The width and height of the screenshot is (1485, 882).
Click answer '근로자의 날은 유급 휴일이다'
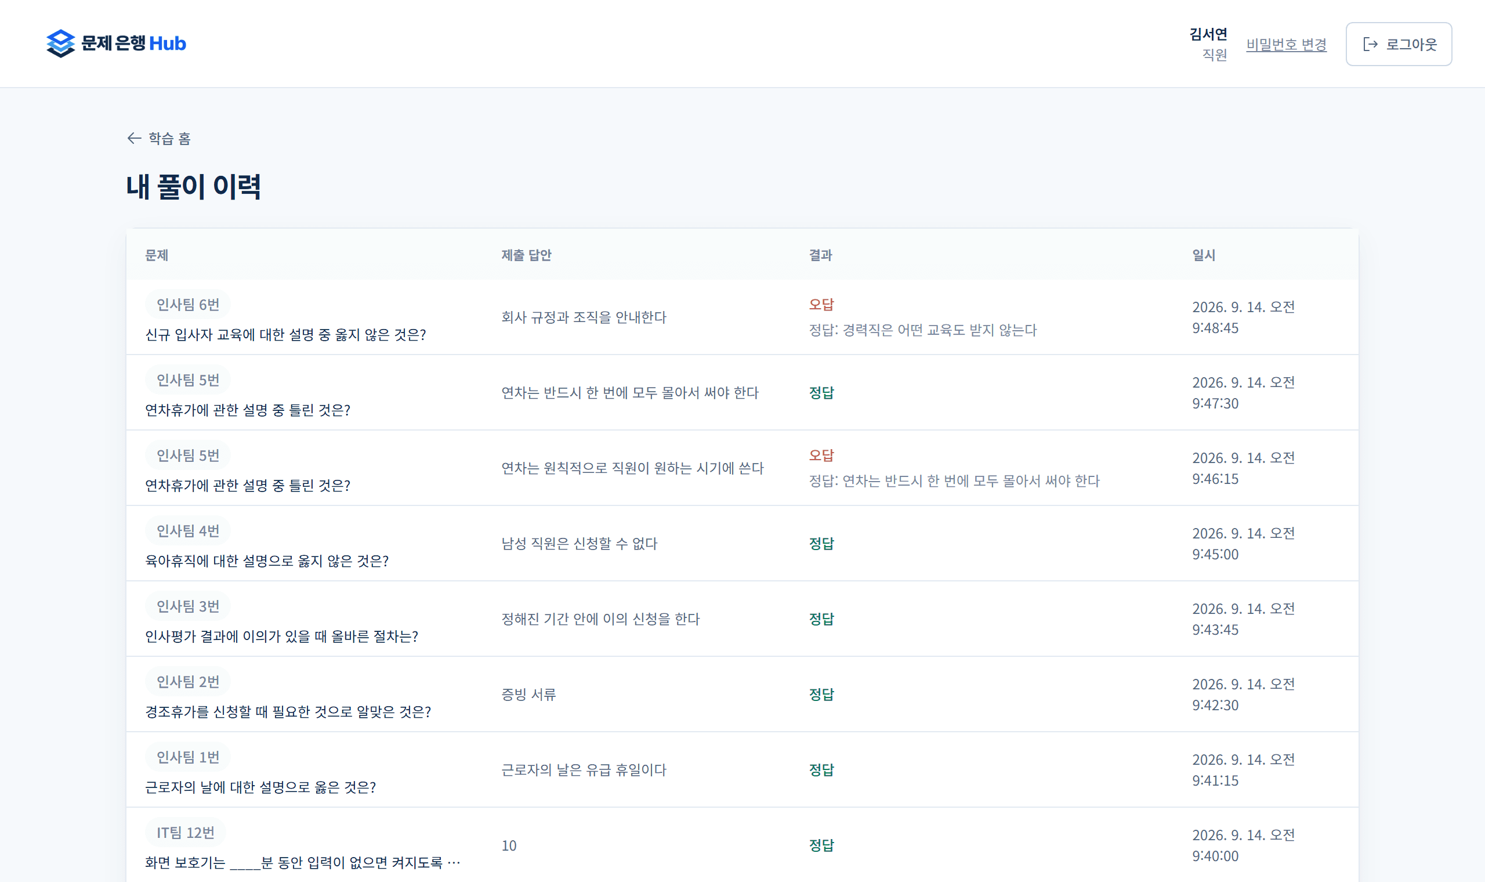pos(584,770)
